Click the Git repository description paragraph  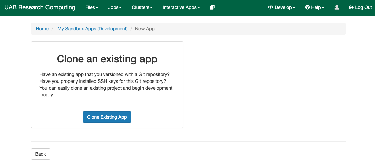107,85
